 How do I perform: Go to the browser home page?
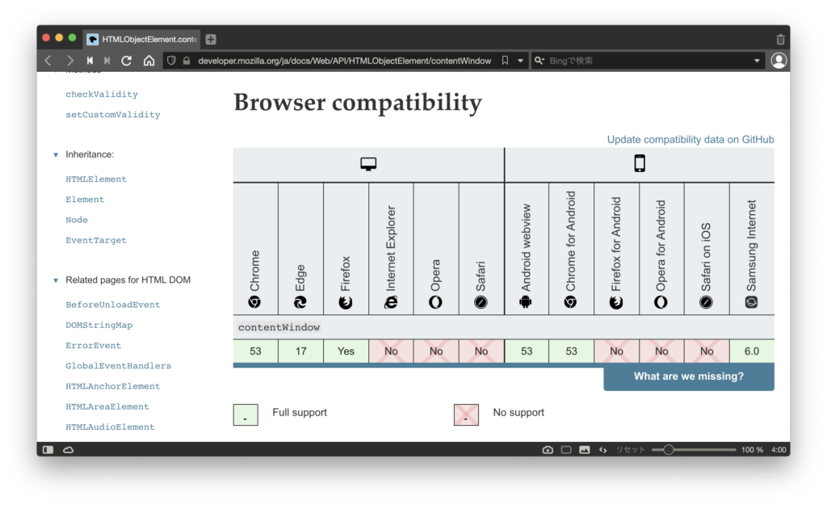[x=149, y=61]
